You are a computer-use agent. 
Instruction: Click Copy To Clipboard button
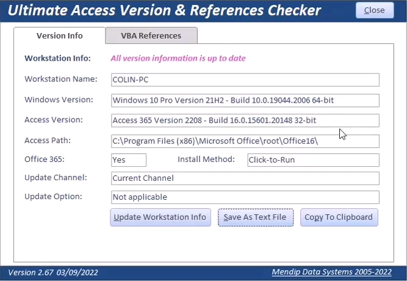pos(339,217)
